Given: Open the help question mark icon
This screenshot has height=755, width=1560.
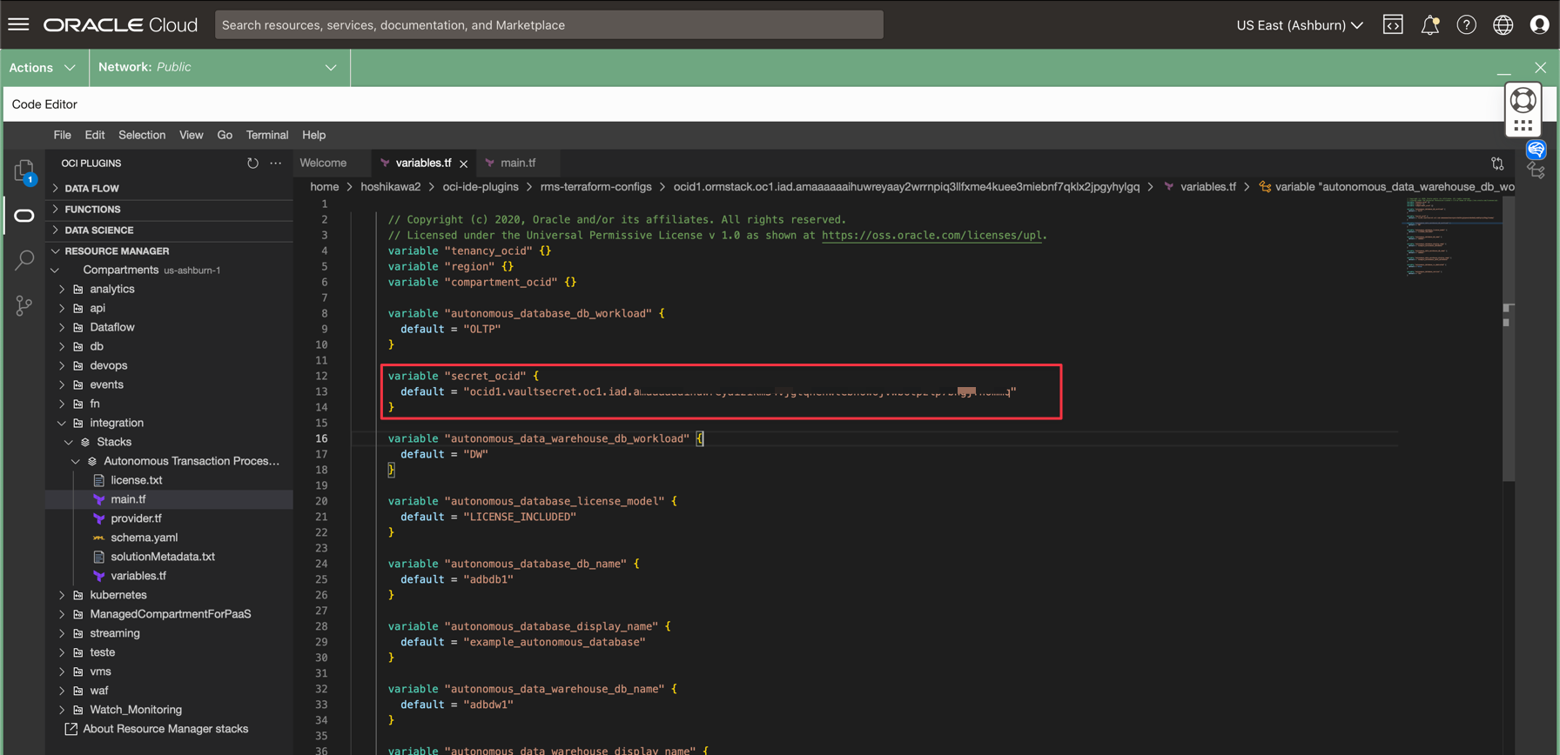Looking at the screenshot, I should coord(1467,25).
